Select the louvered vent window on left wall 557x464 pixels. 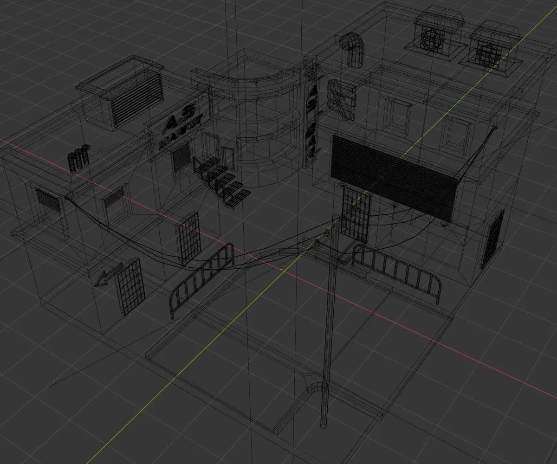tap(49, 200)
